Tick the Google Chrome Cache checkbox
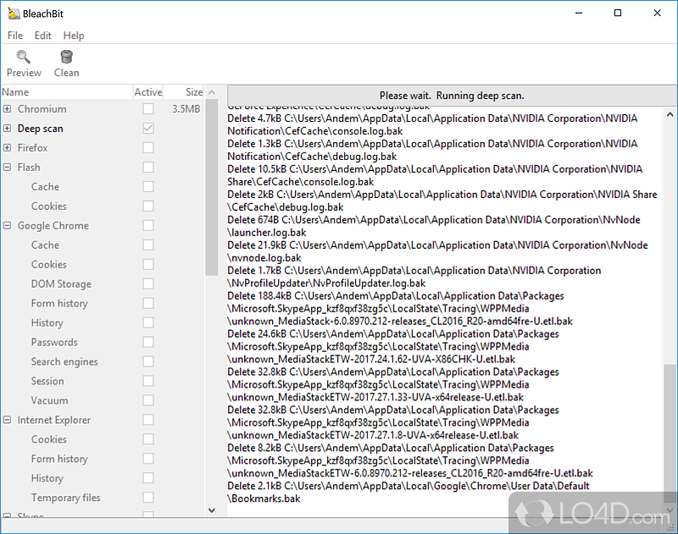678x534 pixels. click(x=148, y=245)
